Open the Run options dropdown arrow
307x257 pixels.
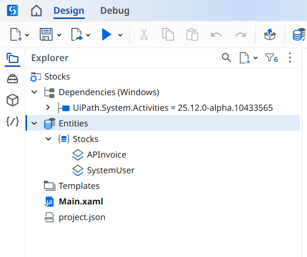tap(120, 35)
